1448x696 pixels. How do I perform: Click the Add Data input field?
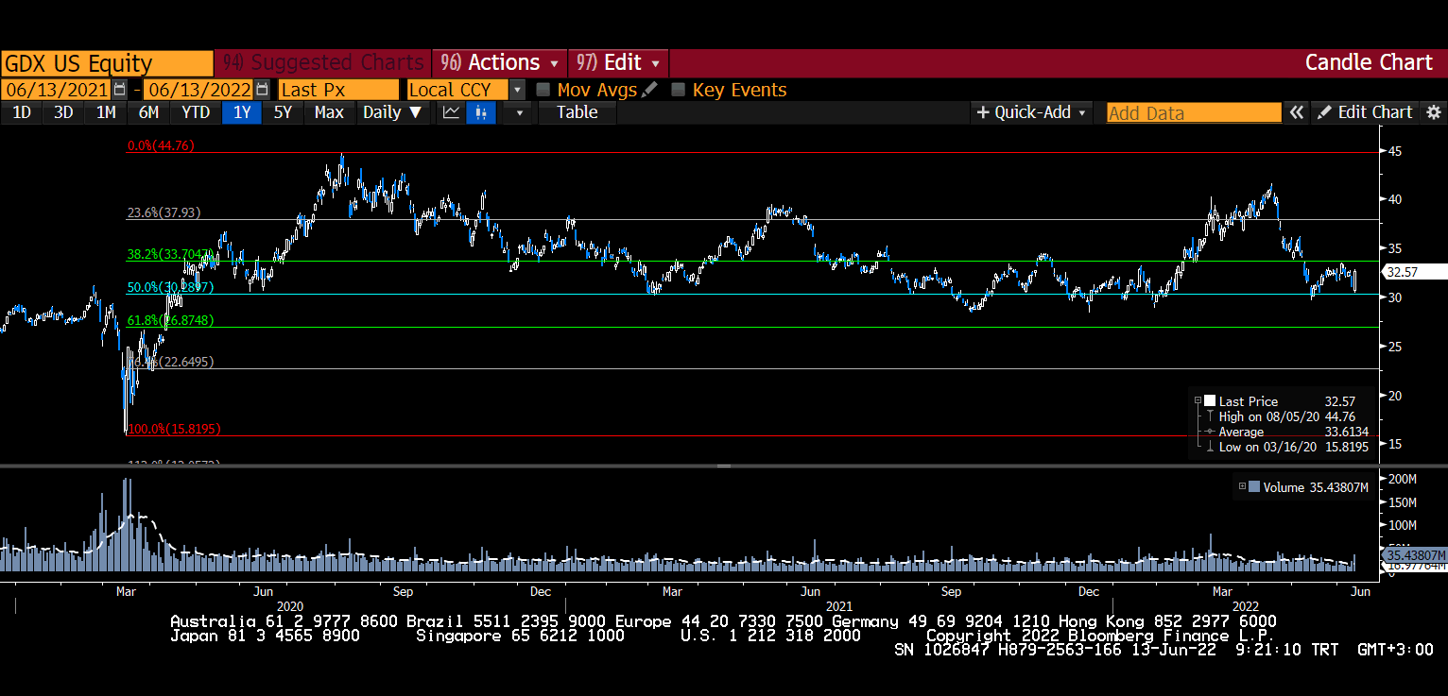pyautogui.click(x=1194, y=112)
